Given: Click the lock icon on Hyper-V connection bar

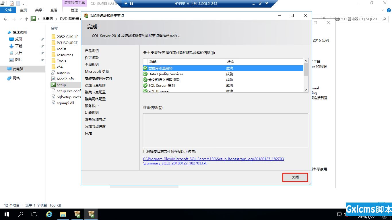Looking at the screenshot, I should coord(131,3).
